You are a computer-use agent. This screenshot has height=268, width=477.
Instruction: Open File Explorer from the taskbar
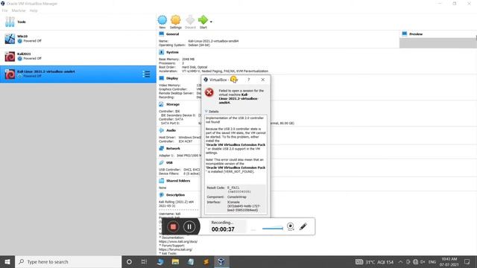[x=175, y=261]
